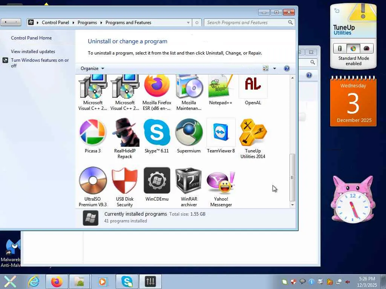Select Mozilla Firefox ESR program entry
386x289 pixels.
tap(157, 93)
